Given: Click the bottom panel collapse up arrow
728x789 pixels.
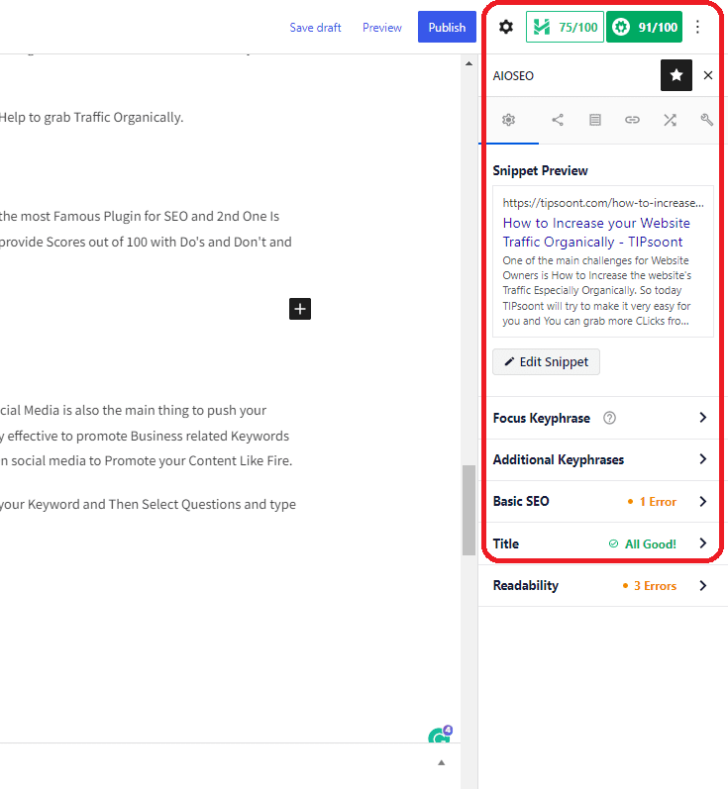Looking at the screenshot, I should (442, 763).
